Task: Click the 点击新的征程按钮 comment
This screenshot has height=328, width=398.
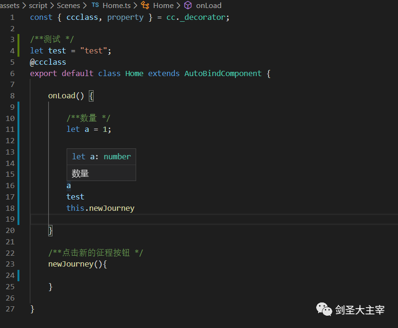Action: click(96, 253)
